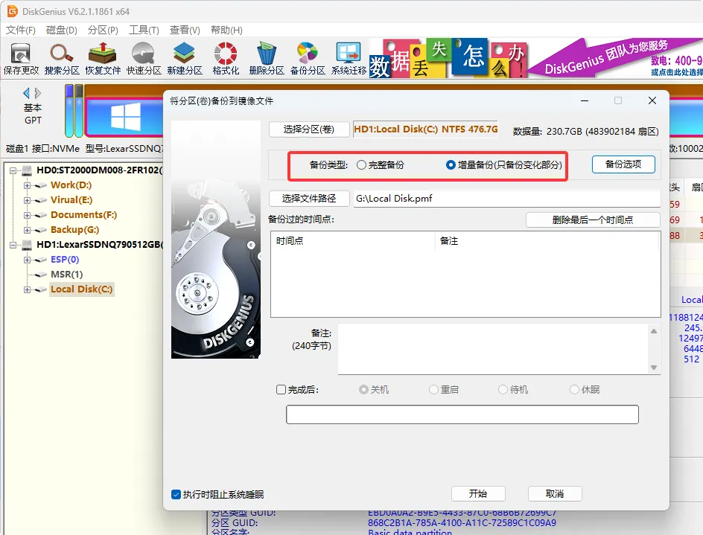Click the HD0 hard disk icon in tree
703x535 pixels.
tap(28, 170)
